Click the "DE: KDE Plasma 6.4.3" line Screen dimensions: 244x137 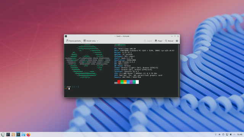(x=125, y=62)
